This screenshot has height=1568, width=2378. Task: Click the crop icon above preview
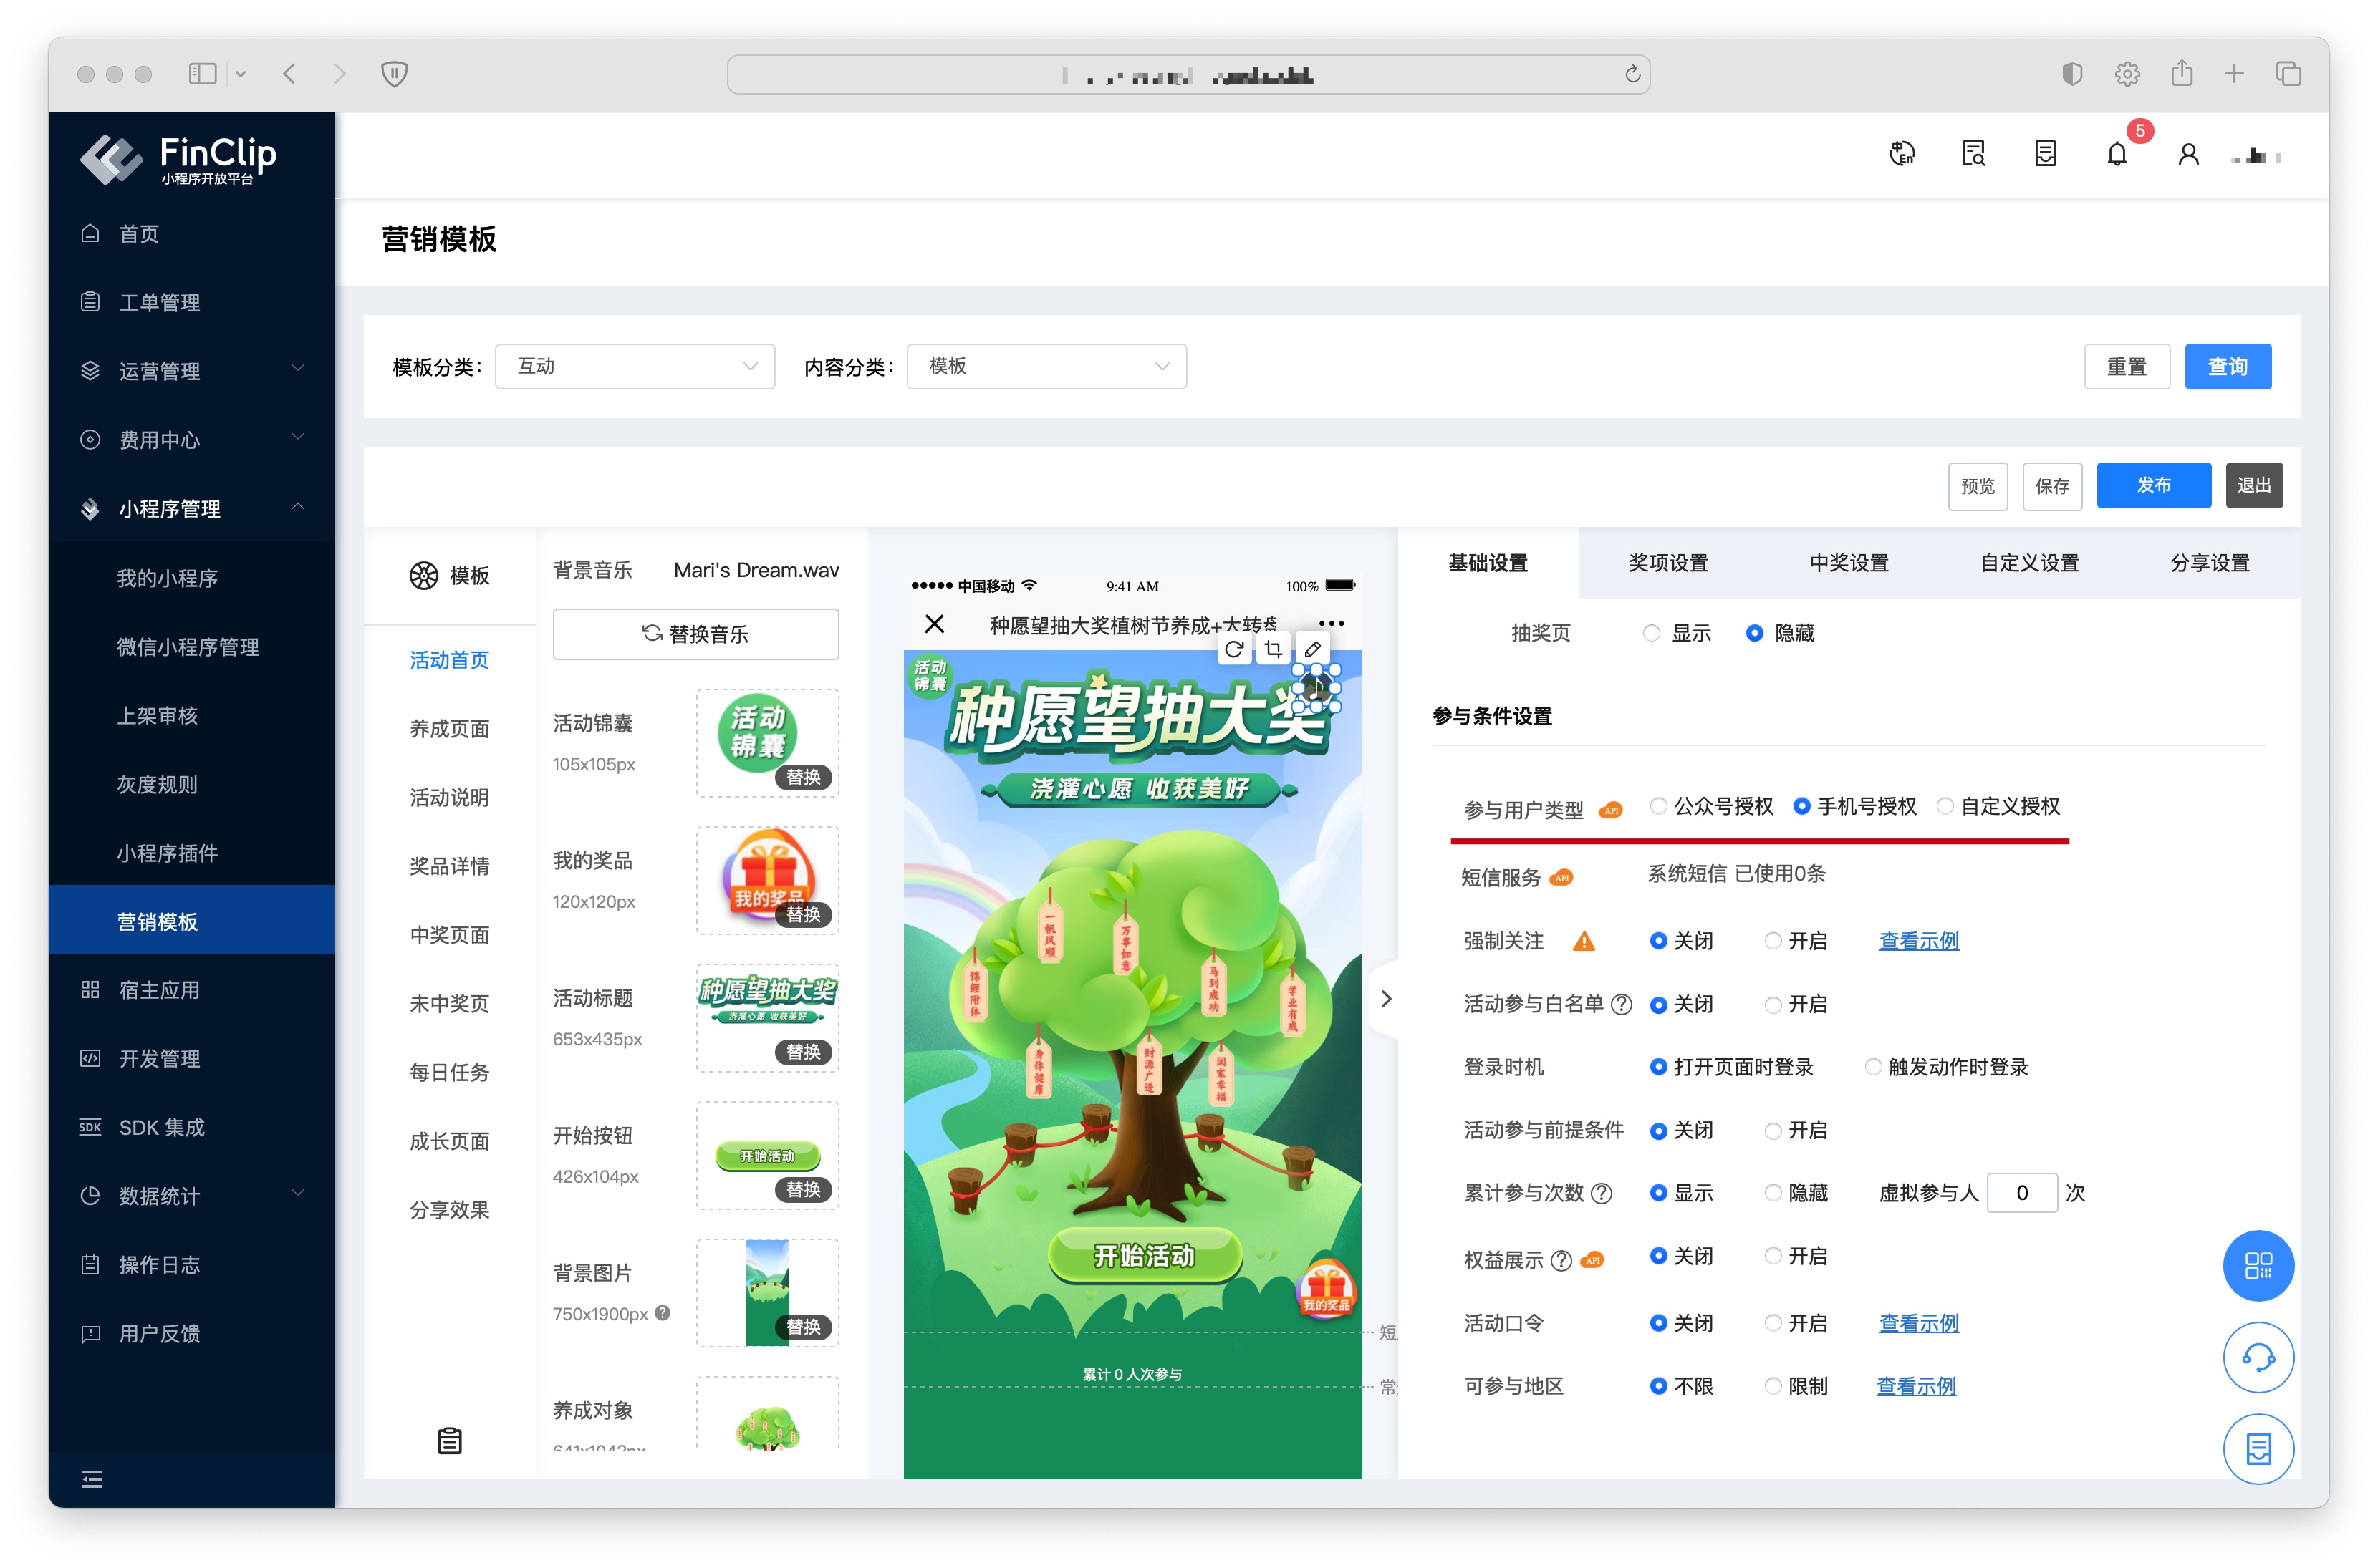(1273, 649)
